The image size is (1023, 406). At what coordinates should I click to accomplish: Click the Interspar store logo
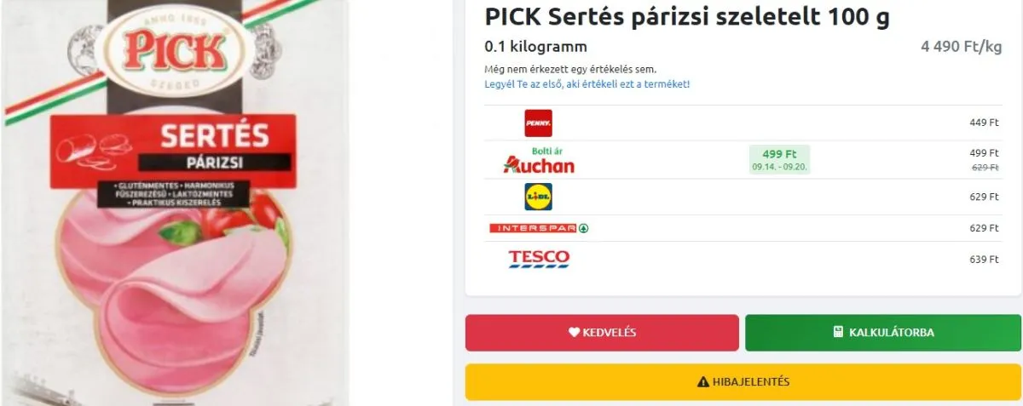[539, 228]
